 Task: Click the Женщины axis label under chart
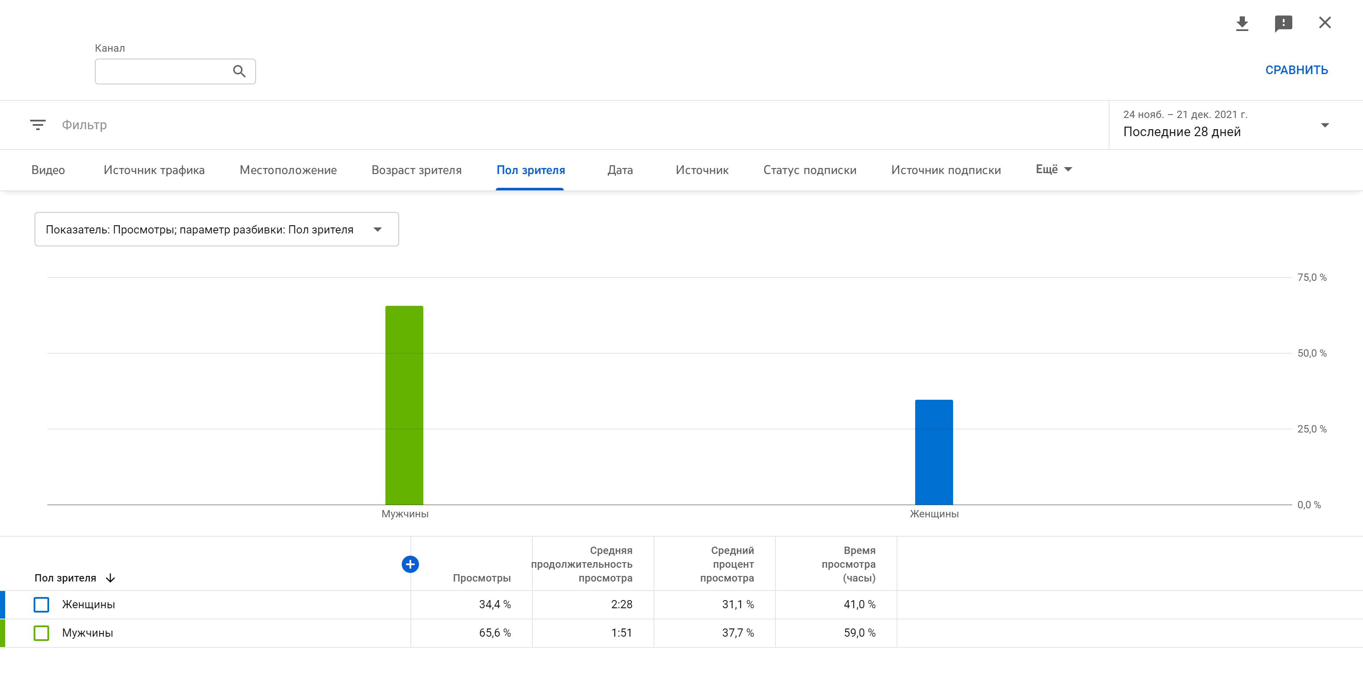pos(934,514)
